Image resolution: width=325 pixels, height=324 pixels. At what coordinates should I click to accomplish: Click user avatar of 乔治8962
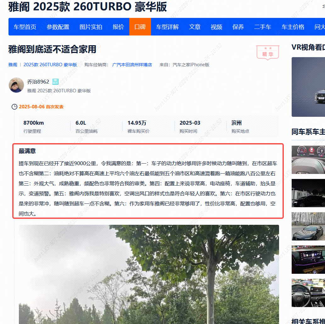[x=16, y=85]
